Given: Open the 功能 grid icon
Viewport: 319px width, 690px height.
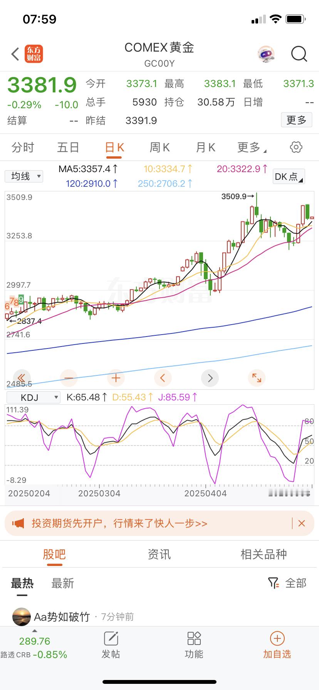Looking at the screenshot, I should 194,638.
